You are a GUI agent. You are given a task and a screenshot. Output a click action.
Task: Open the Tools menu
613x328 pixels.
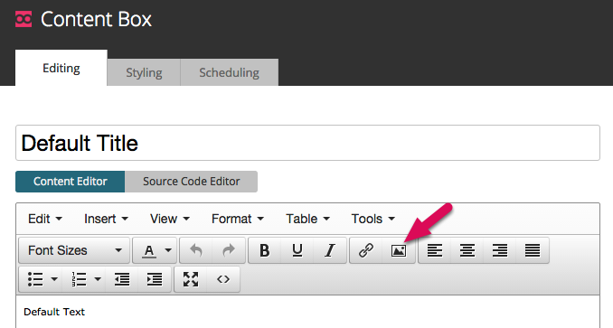(x=373, y=219)
